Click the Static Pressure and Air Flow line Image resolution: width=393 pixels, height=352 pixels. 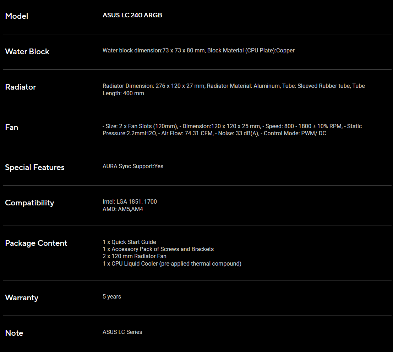click(214, 134)
